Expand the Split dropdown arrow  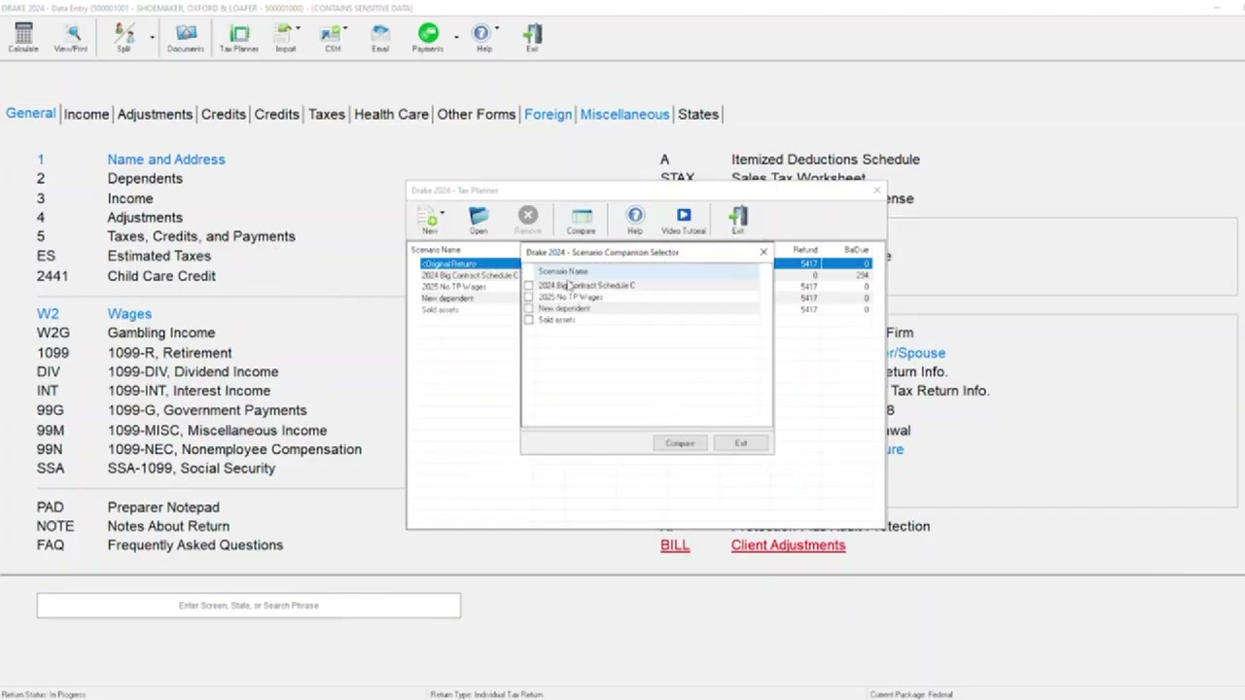tap(152, 38)
